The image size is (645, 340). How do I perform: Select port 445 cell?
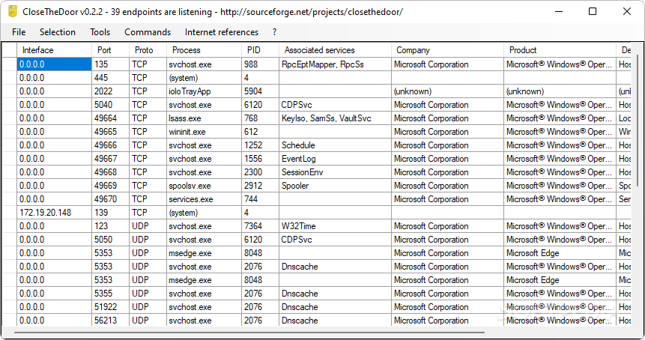click(110, 78)
